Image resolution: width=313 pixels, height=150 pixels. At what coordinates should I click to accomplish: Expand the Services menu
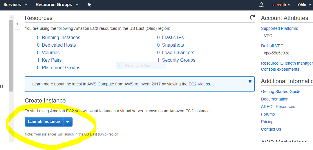(15, 5)
